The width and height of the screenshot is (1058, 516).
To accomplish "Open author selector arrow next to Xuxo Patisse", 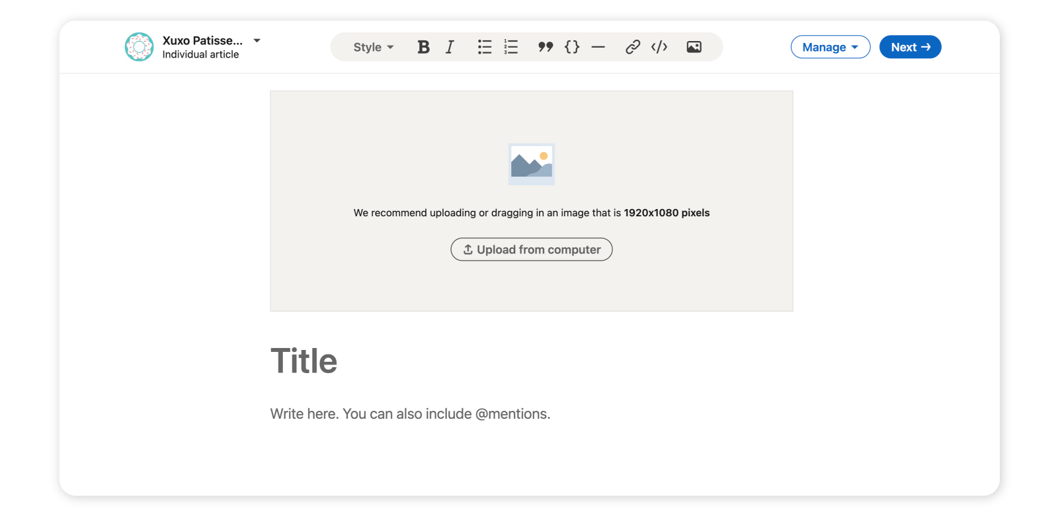I will point(257,40).
